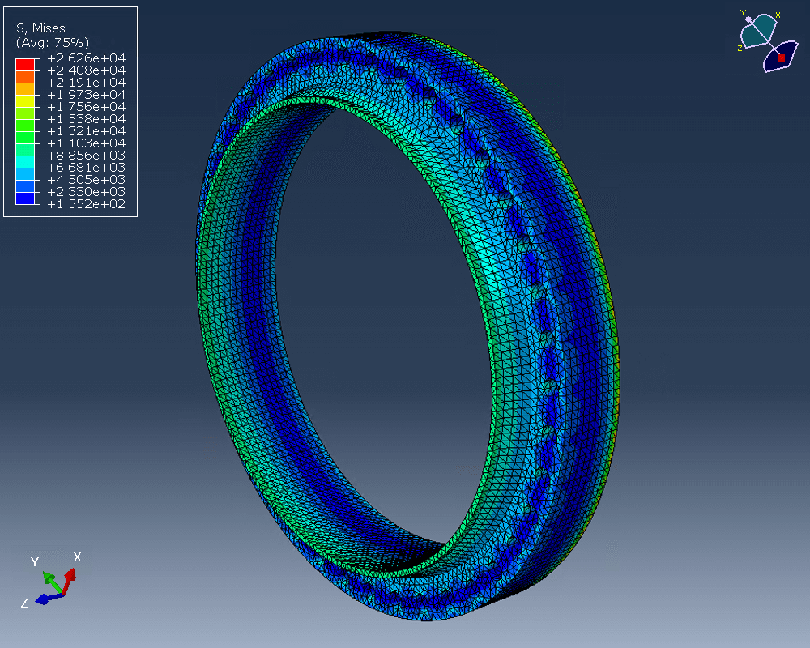Click the legend value '+1.756e+04'
Viewport: 810px width, 648px height.
click(x=87, y=106)
